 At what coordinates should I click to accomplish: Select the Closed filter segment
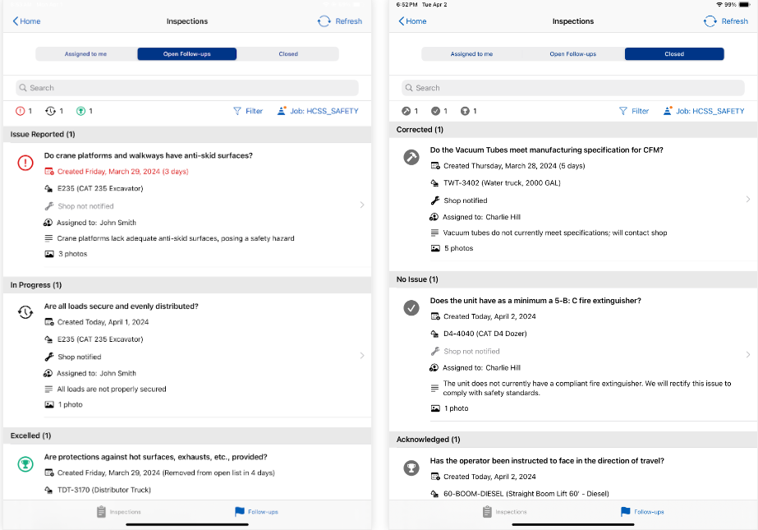click(x=673, y=53)
